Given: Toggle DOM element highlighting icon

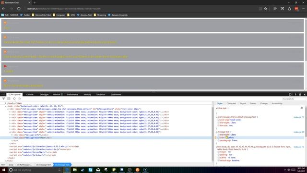Looking at the screenshot, I should tap(9, 99).
